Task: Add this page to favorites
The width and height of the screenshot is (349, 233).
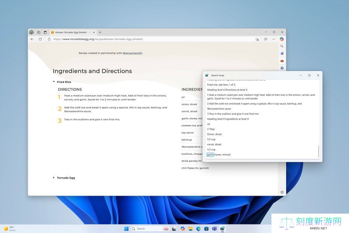Action: pyautogui.click(x=257, y=39)
